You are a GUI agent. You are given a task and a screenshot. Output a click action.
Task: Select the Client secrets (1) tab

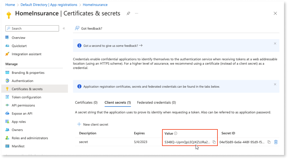[x=118, y=103]
